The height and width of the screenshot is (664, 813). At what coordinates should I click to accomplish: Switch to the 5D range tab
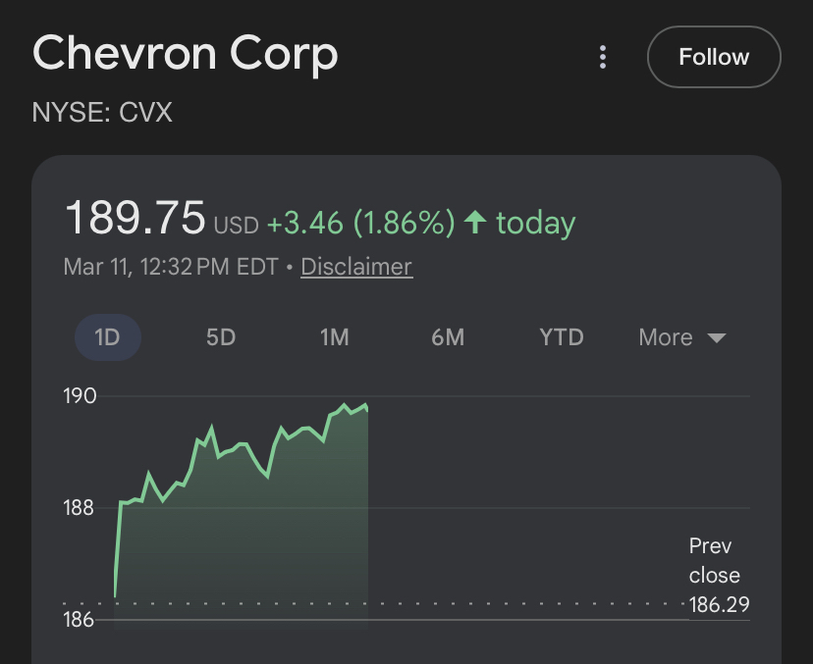[221, 337]
